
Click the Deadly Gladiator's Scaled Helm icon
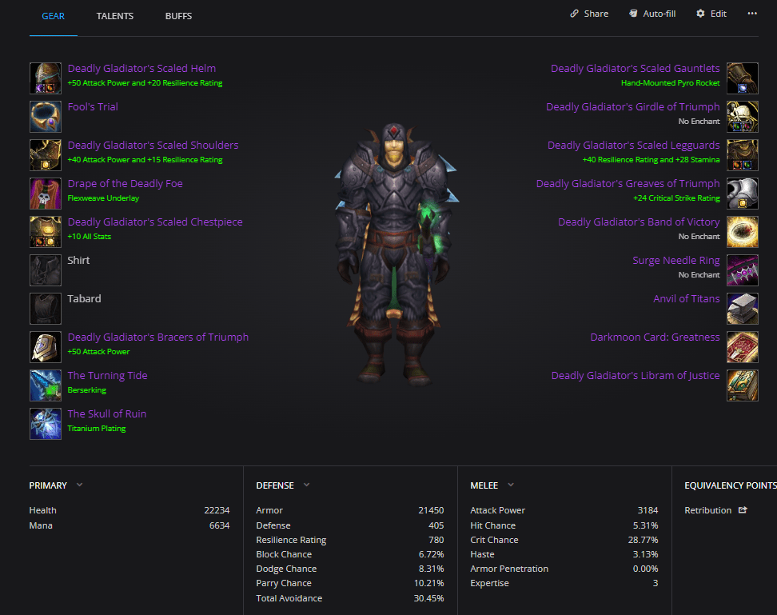[46, 78]
